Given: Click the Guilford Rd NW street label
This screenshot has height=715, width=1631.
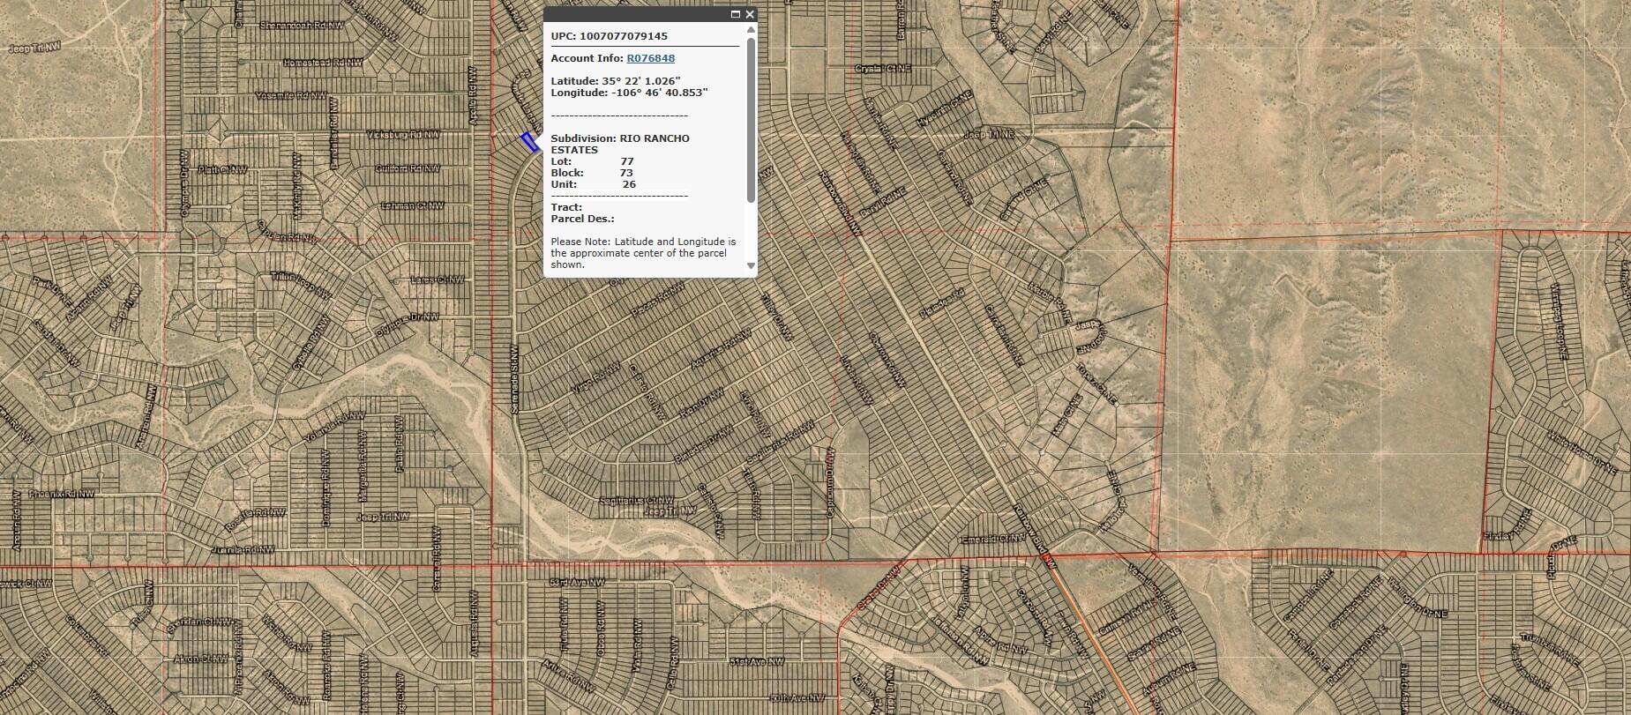Looking at the screenshot, I should [408, 168].
